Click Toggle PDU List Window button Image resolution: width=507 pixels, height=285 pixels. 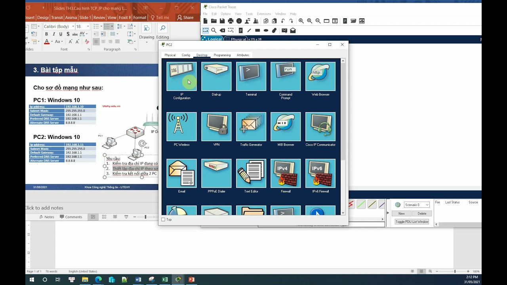412,222
